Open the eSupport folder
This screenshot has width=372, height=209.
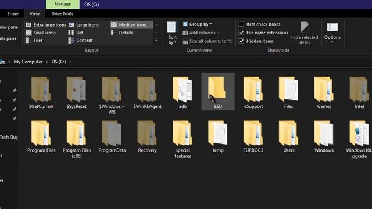pos(253,92)
